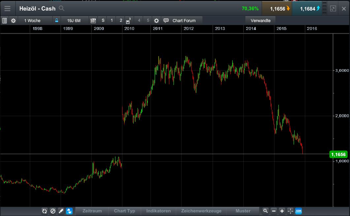Image resolution: width=350 pixels, height=216 pixels.
Task: Expand the Verwandte related instruments dropdown
Action: pyautogui.click(x=261, y=20)
